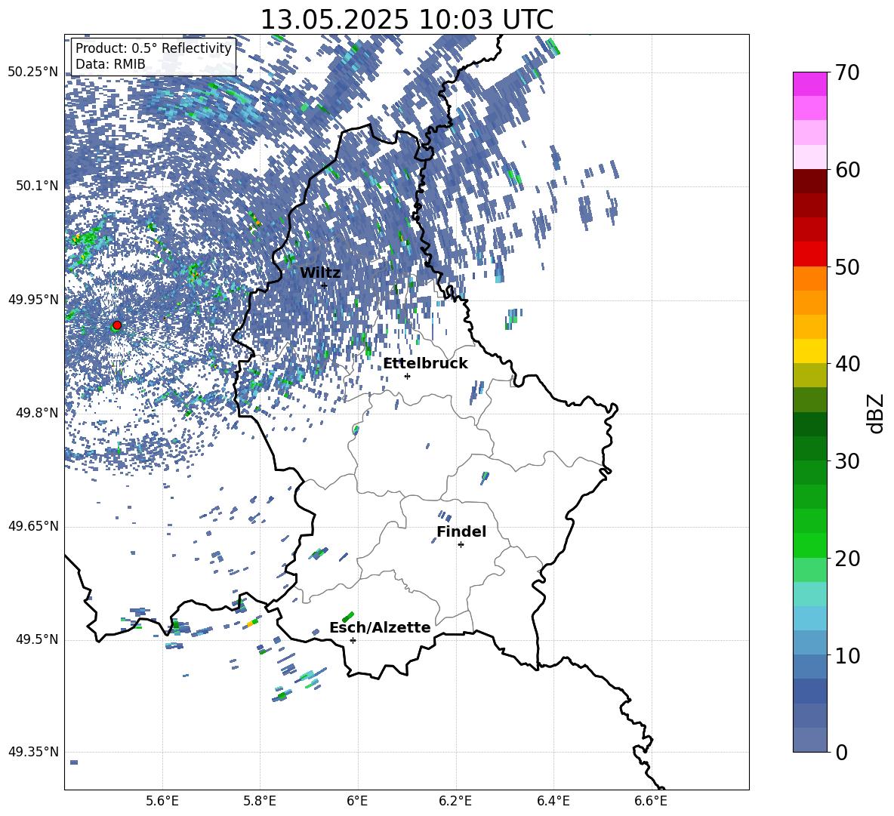This screenshot has height=816, width=894.
Task: Click the Data: RMIB text
Action: pyautogui.click(x=110, y=64)
